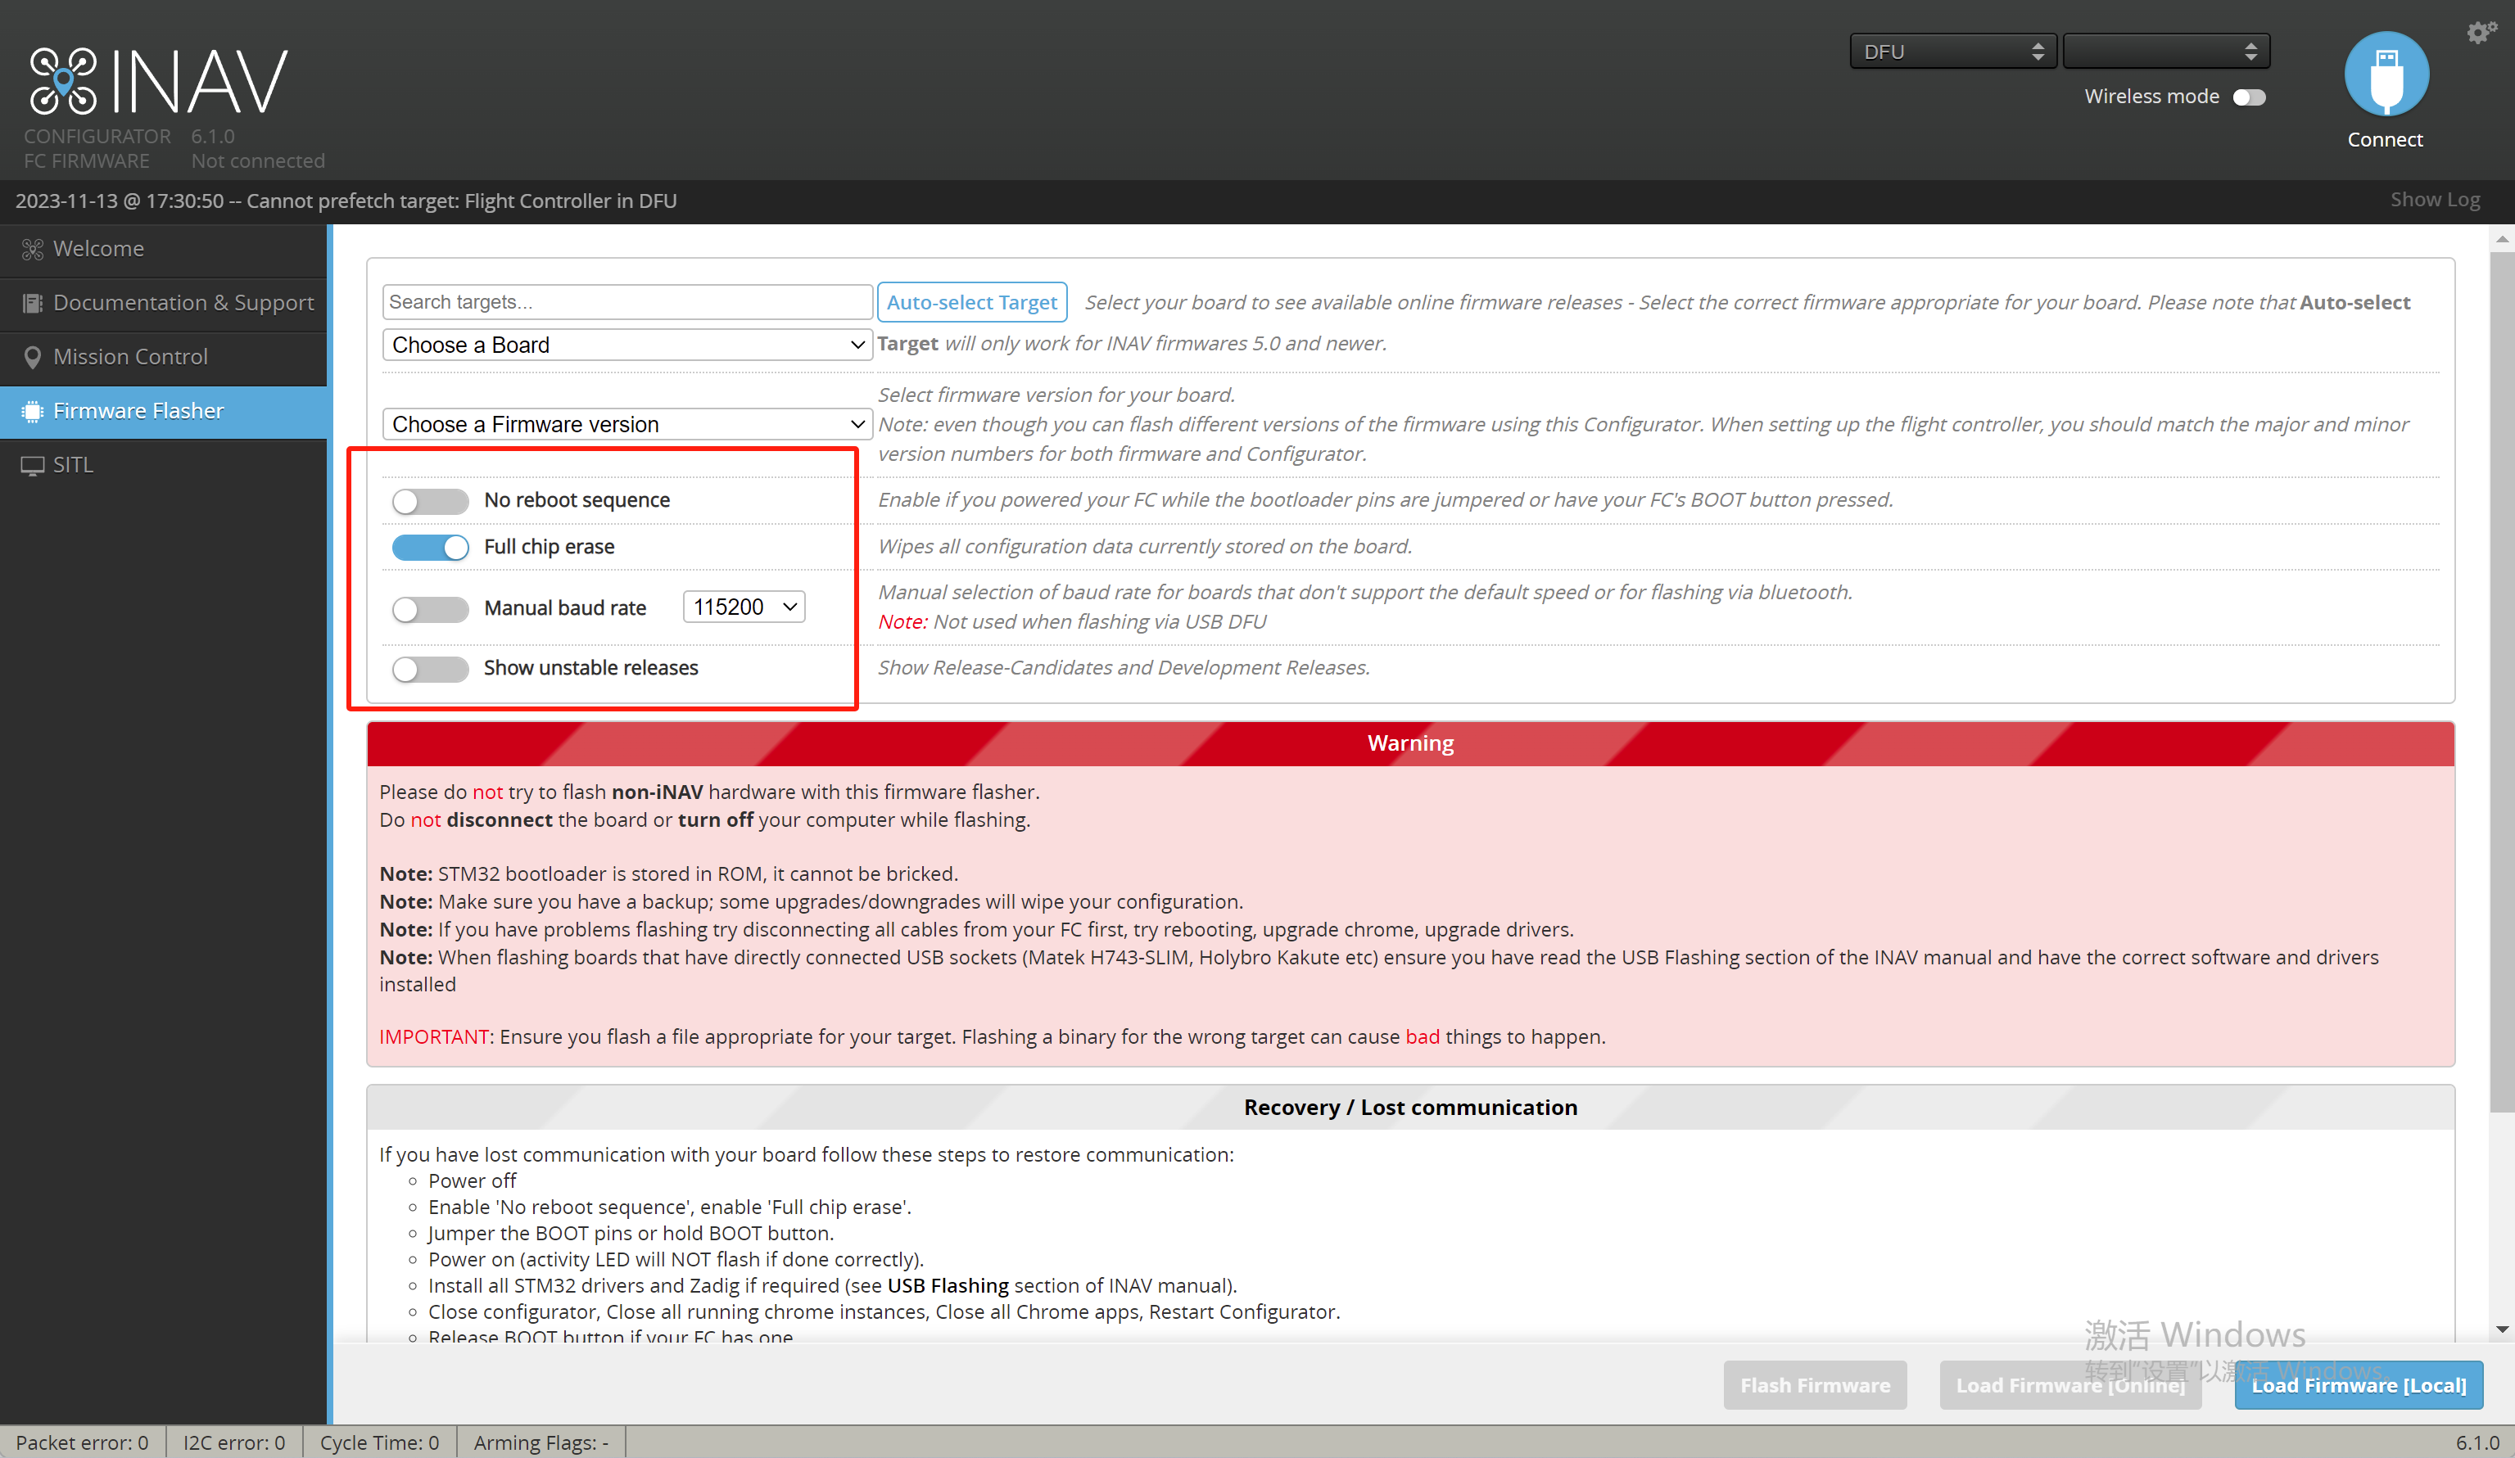Open settings via the gear icon
Image resolution: width=2515 pixels, height=1458 pixels.
(2481, 32)
